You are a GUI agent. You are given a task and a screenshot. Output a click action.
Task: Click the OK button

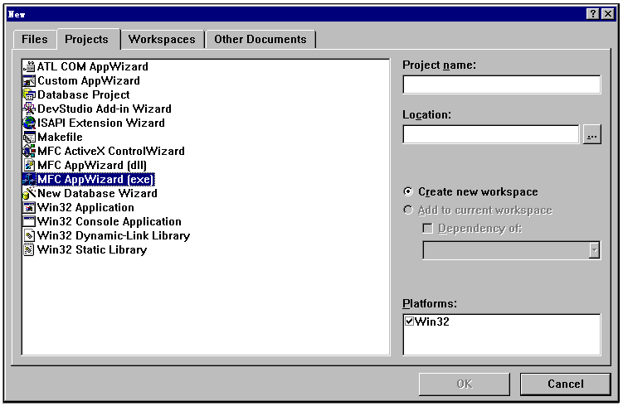464,384
